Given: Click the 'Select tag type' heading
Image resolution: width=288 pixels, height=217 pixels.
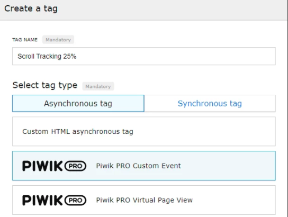Looking at the screenshot, I should pos(45,86).
